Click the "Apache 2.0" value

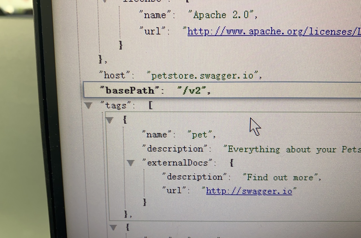221,15
